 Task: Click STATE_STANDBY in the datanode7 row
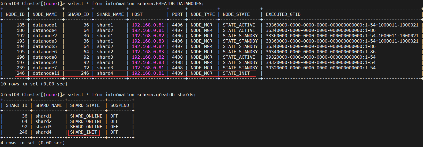[x=240, y=68]
